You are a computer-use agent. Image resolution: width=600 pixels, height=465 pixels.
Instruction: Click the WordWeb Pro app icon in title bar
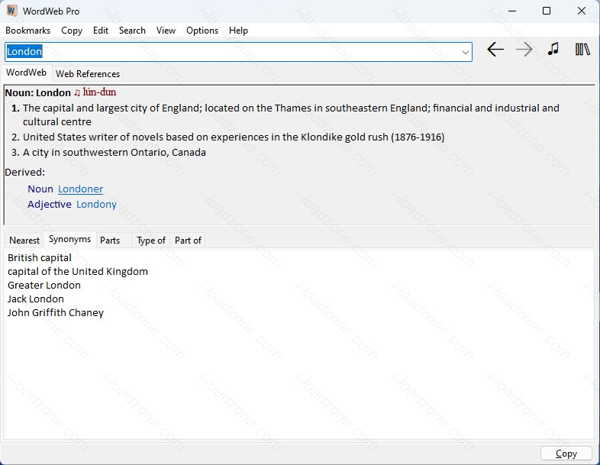coord(12,11)
